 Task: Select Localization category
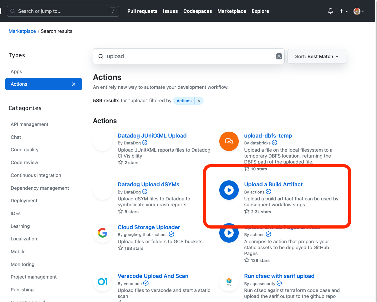point(24,239)
